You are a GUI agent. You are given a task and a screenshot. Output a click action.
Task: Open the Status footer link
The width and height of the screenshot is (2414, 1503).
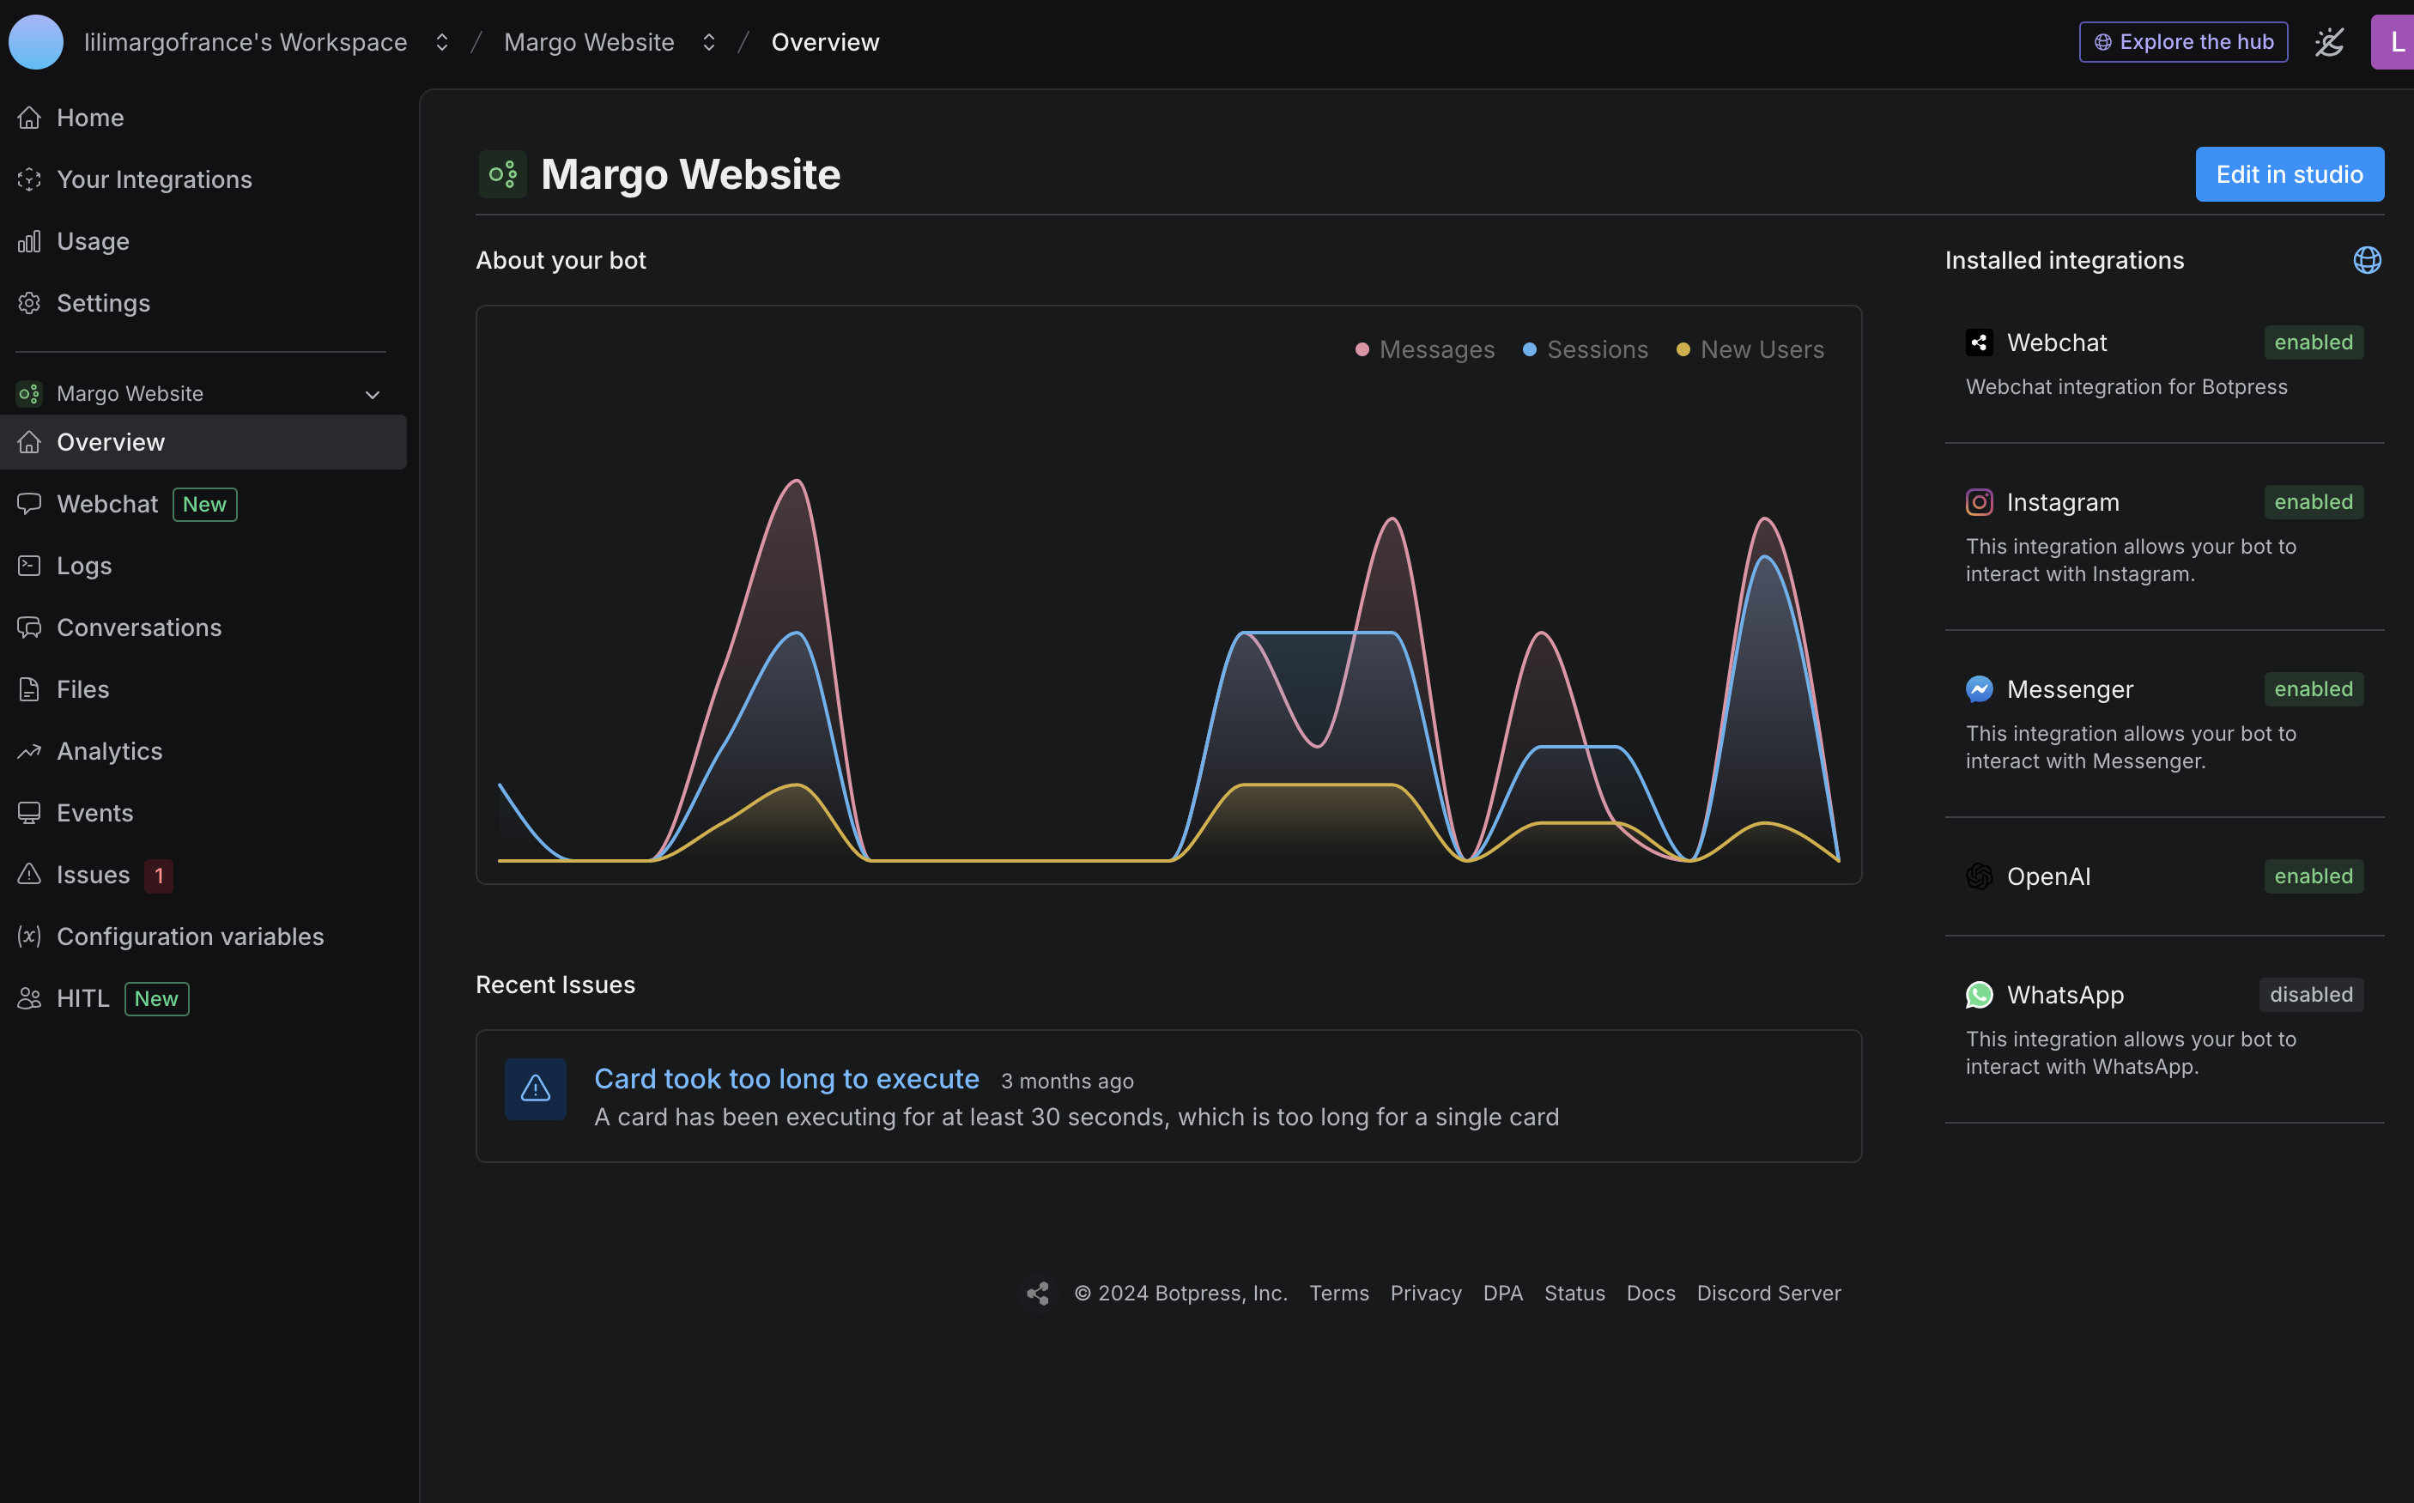pos(1574,1294)
